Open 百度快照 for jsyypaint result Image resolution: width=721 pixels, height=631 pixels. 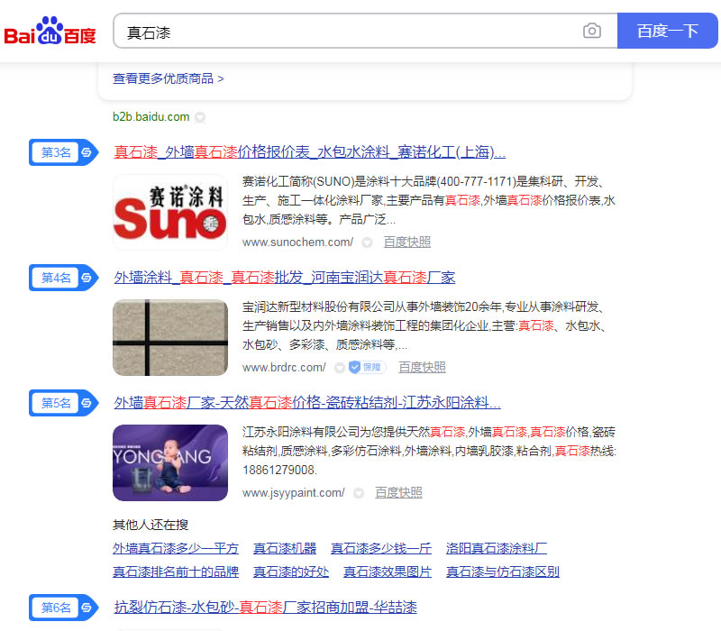[x=398, y=492]
